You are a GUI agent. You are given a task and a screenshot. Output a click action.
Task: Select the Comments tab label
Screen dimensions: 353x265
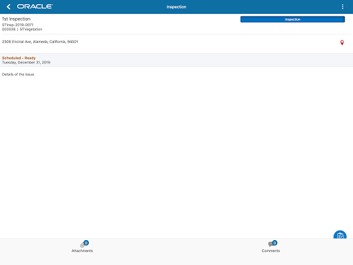pos(271,251)
